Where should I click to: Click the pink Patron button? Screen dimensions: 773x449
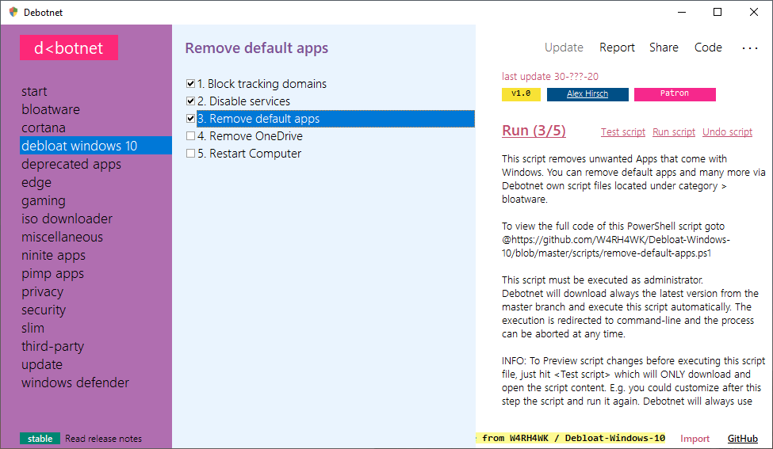click(x=675, y=94)
